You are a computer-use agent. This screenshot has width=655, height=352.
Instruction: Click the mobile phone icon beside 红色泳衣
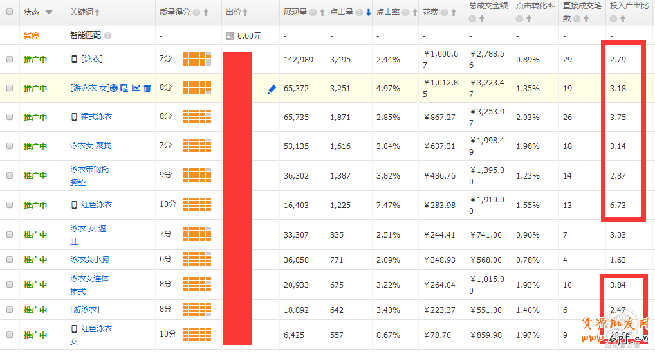click(x=74, y=205)
